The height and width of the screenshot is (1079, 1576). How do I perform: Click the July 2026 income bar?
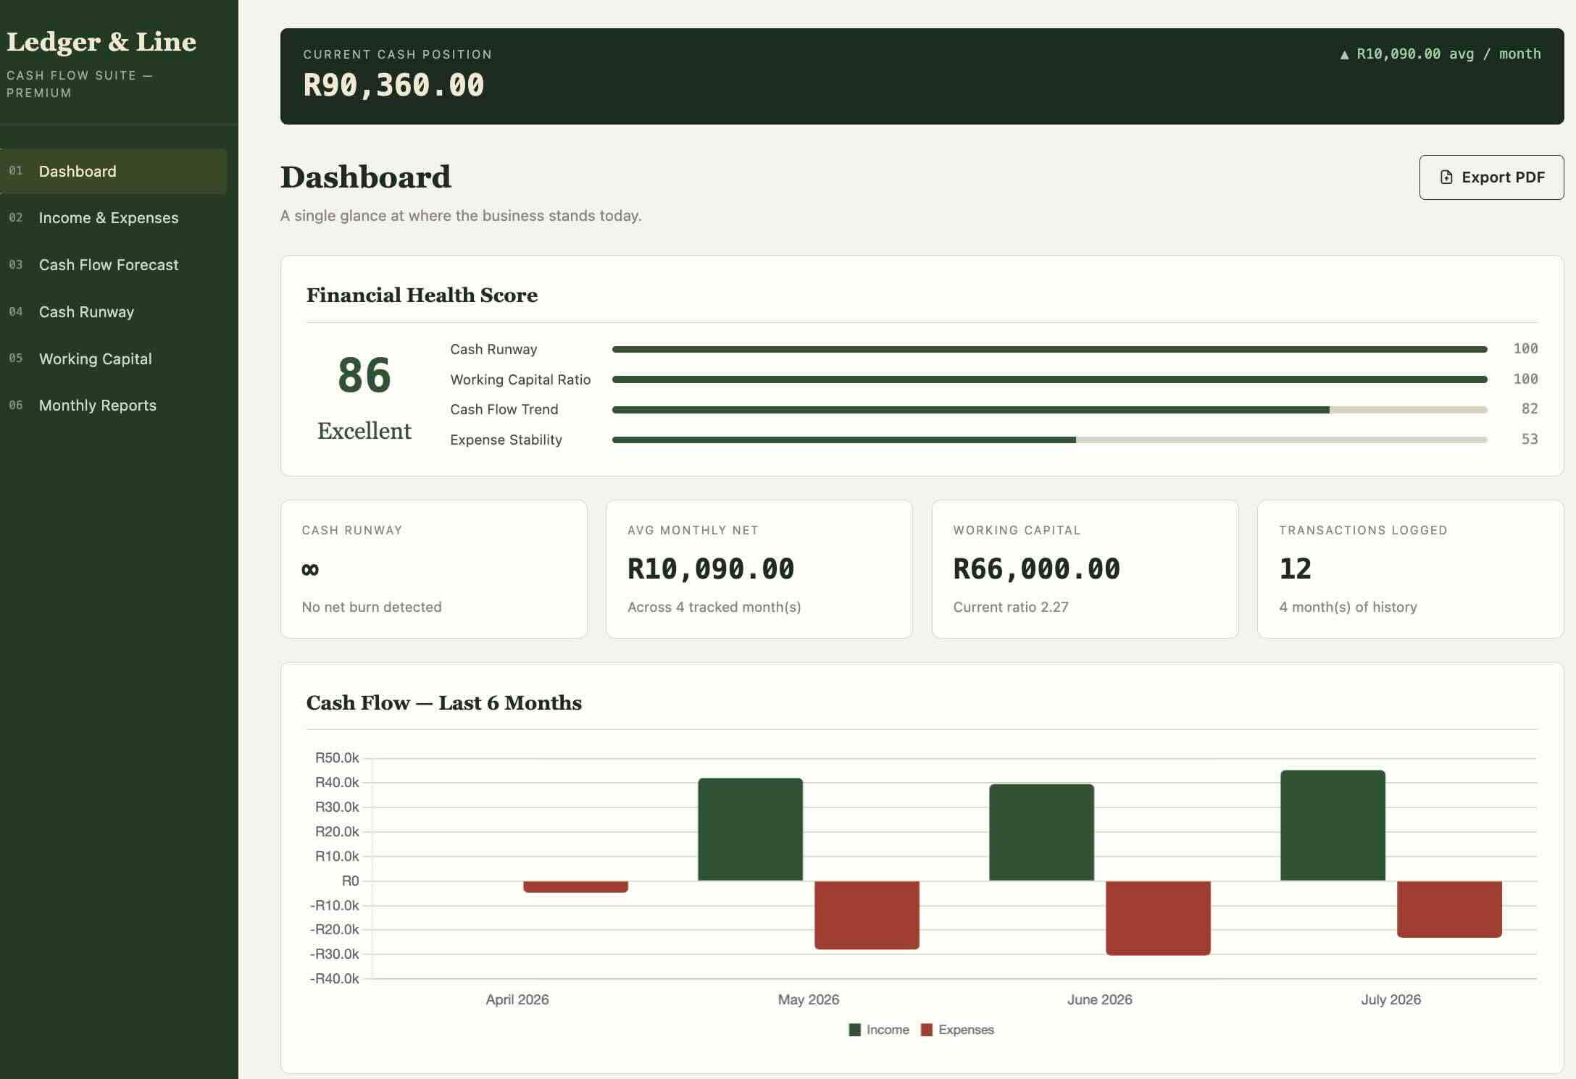pyautogui.click(x=1333, y=826)
